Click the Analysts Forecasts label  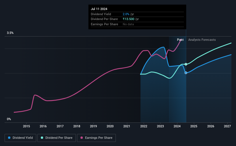click(x=202, y=40)
